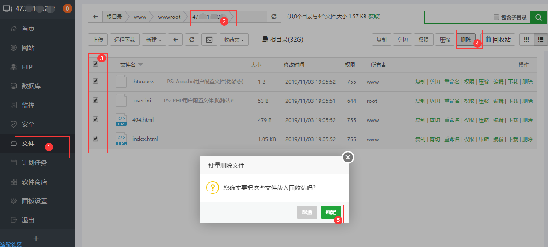548x247 pixels.
Task: Click the 权限 toolbar button
Action: 423,40
